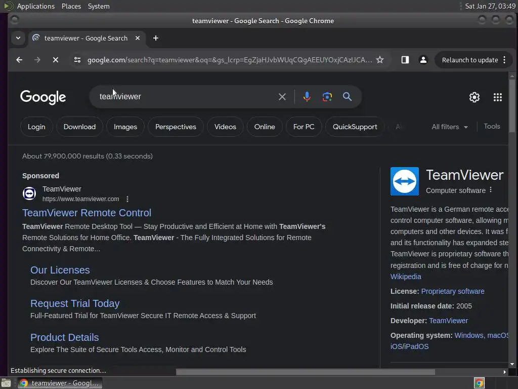
Task: Click the https://www.teamviewer.com ad URL
Action: click(x=80, y=199)
